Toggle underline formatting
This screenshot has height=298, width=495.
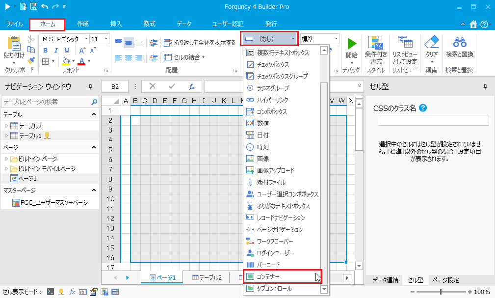(x=68, y=50)
